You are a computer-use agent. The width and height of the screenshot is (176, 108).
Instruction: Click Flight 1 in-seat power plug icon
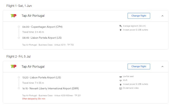point(120,30)
